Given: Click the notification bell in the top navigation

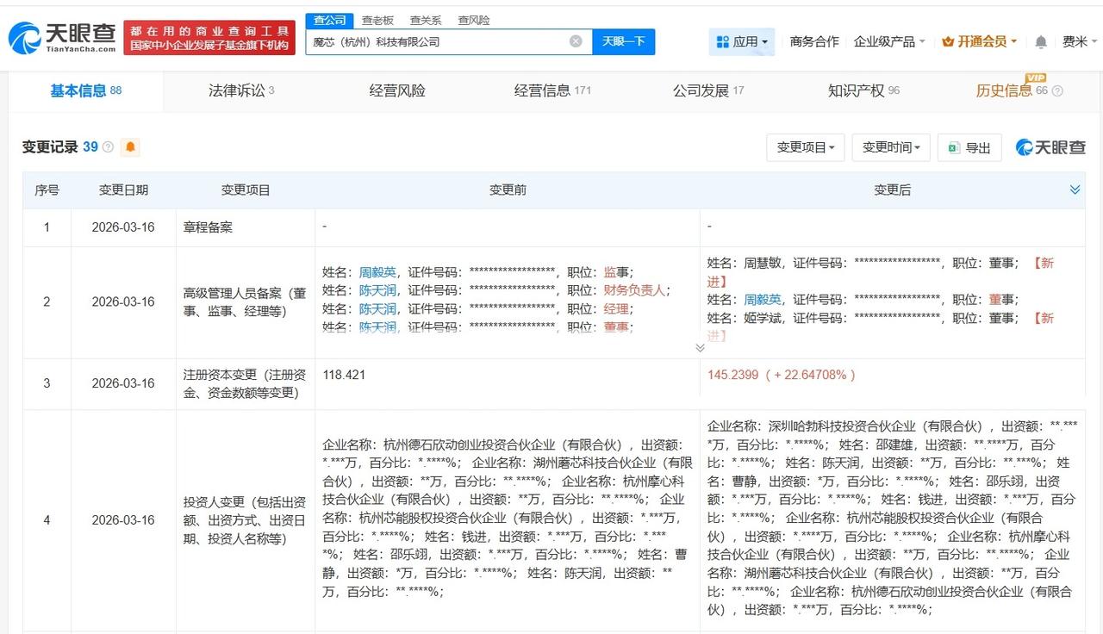Looking at the screenshot, I should click(1040, 40).
